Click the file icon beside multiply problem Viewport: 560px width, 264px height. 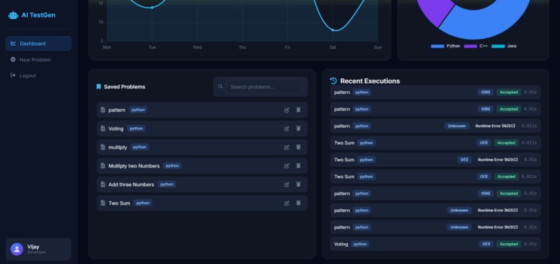103,147
